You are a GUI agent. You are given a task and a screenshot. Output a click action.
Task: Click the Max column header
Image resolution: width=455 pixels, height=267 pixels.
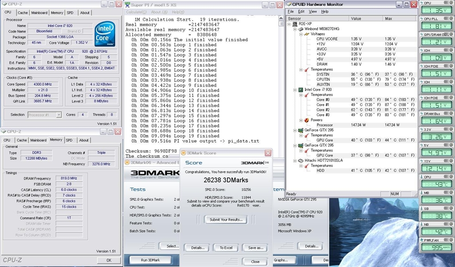pyautogui.click(x=399, y=18)
